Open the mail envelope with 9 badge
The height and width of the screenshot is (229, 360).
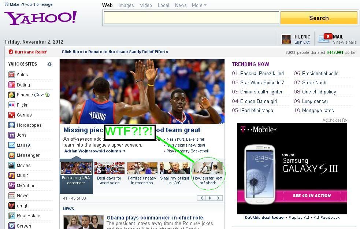pyautogui.click(x=325, y=38)
